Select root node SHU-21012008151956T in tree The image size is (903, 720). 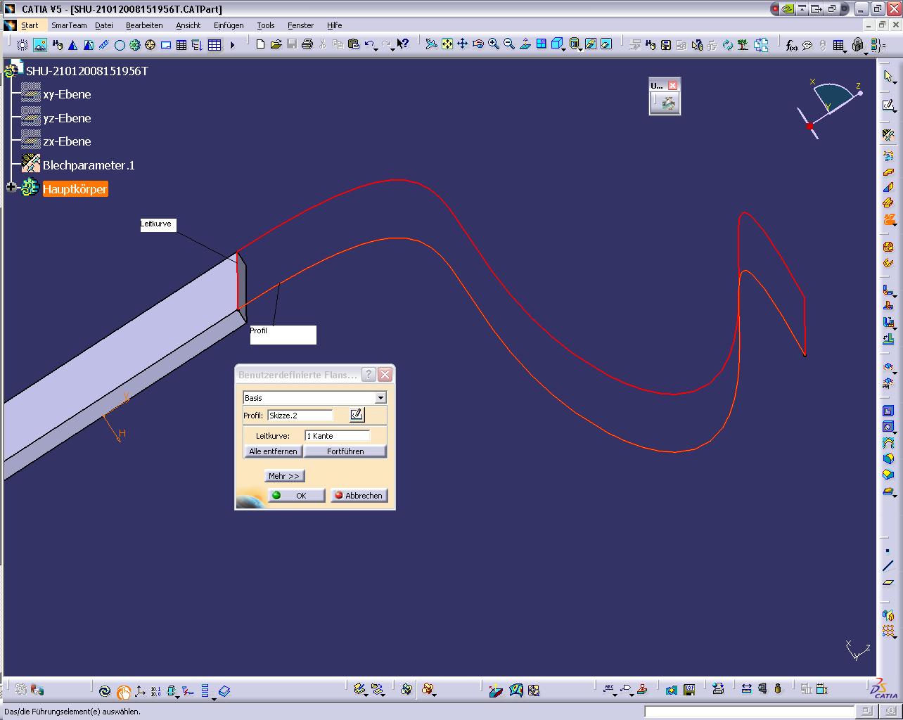pos(87,71)
